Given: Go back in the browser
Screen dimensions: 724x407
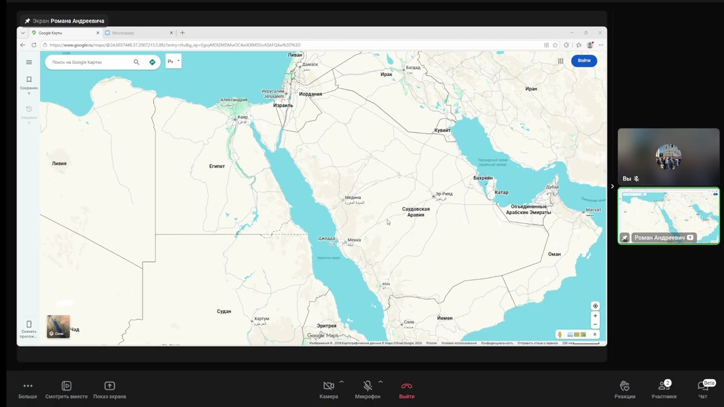Looking at the screenshot, I should [x=23, y=45].
